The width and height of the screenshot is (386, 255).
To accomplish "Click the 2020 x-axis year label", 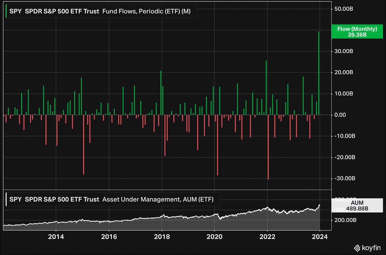I will (214, 237).
